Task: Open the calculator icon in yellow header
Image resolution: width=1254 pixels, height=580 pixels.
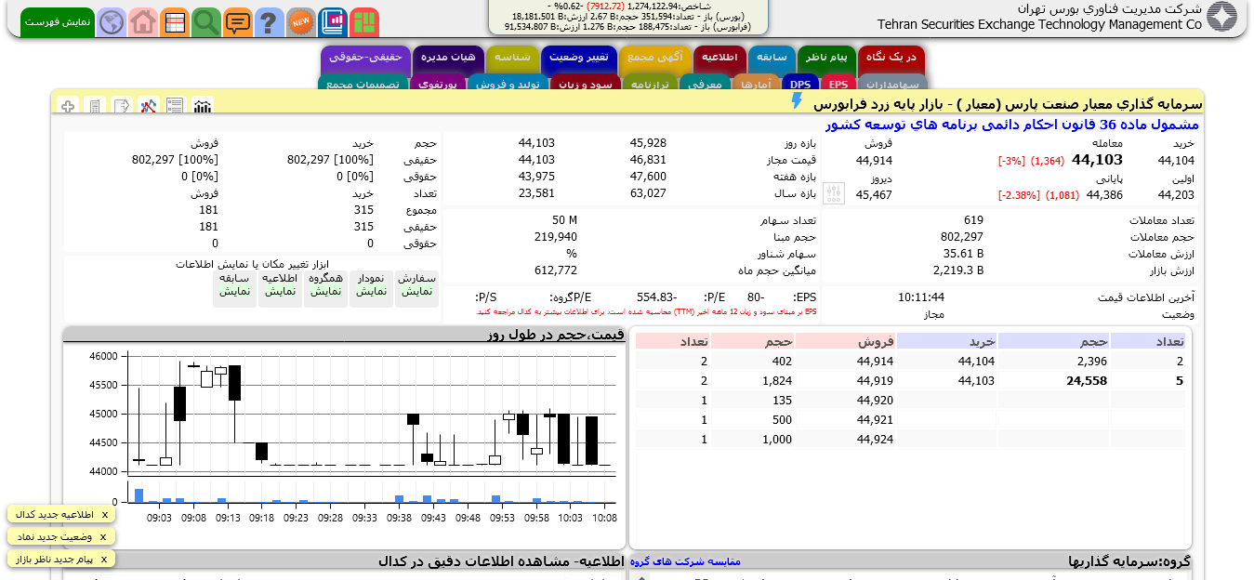Action: tap(95, 107)
